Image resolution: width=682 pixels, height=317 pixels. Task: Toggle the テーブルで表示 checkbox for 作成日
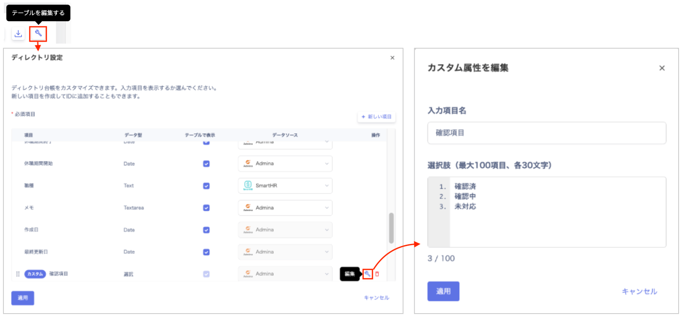206,230
